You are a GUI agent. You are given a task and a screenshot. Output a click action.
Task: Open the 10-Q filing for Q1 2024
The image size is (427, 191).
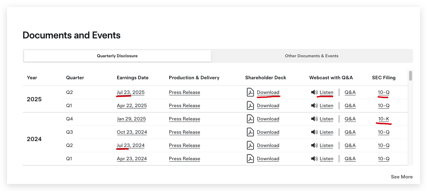click(384, 159)
